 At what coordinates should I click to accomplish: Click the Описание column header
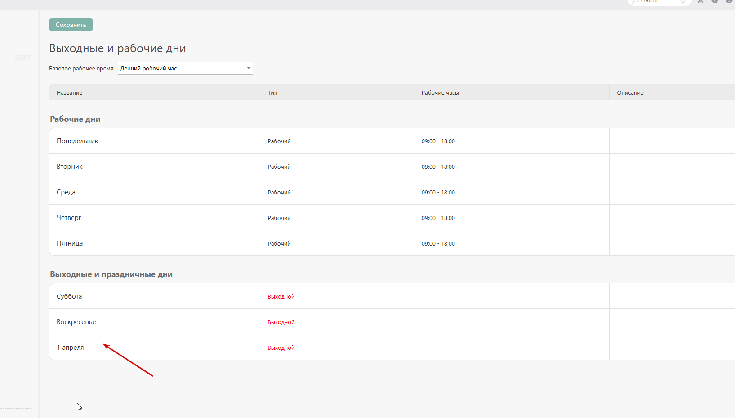coord(630,92)
